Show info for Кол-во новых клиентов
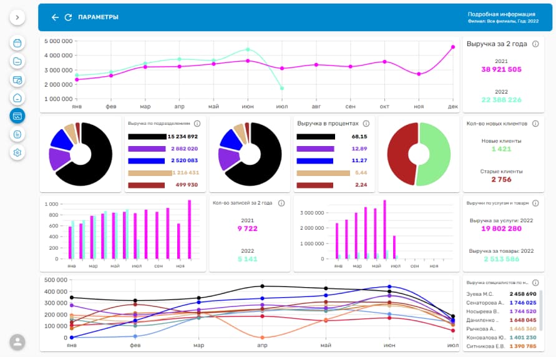This screenshot has height=357, width=556. [x=535, y=124]
